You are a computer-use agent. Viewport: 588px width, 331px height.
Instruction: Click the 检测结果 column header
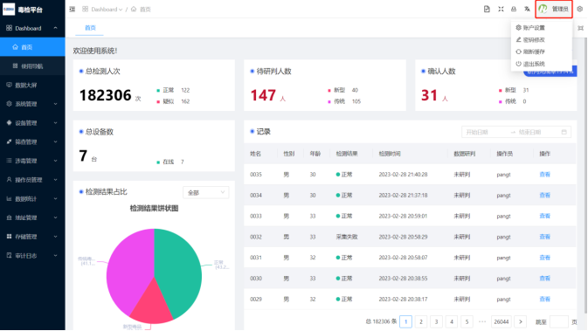click(x=347, y=154)
